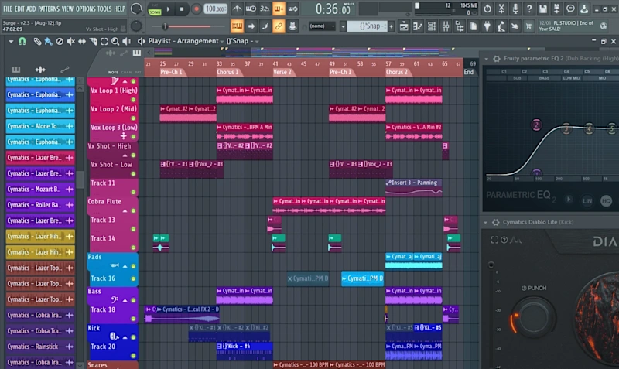Click the transport Stop button
Viewport: 619px width, 369px height.
[x=182, y=9]
